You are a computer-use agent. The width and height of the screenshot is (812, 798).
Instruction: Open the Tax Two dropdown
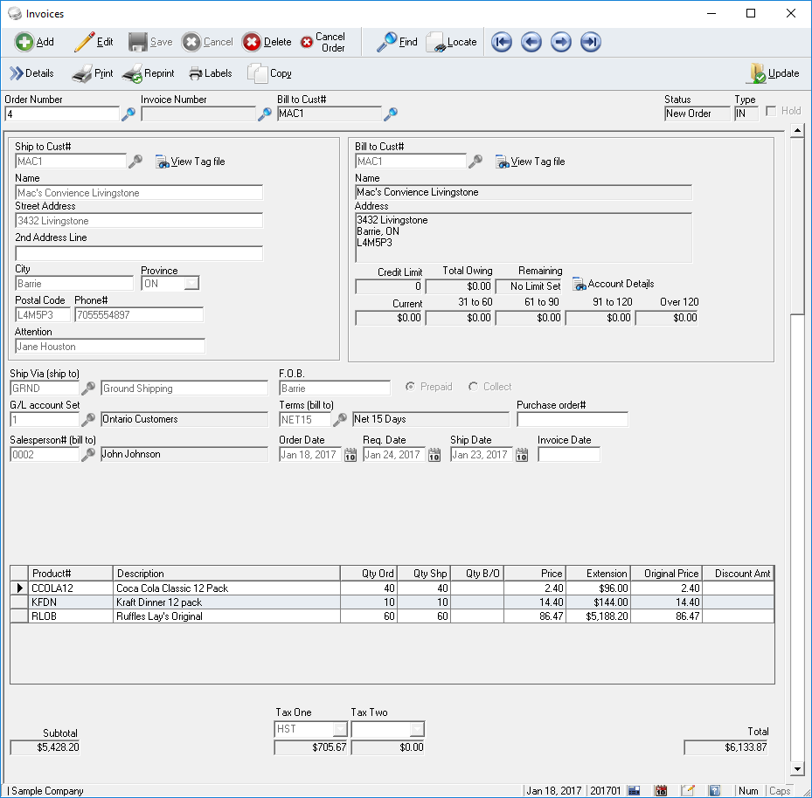pyautogui.click(x=417, y=729)
